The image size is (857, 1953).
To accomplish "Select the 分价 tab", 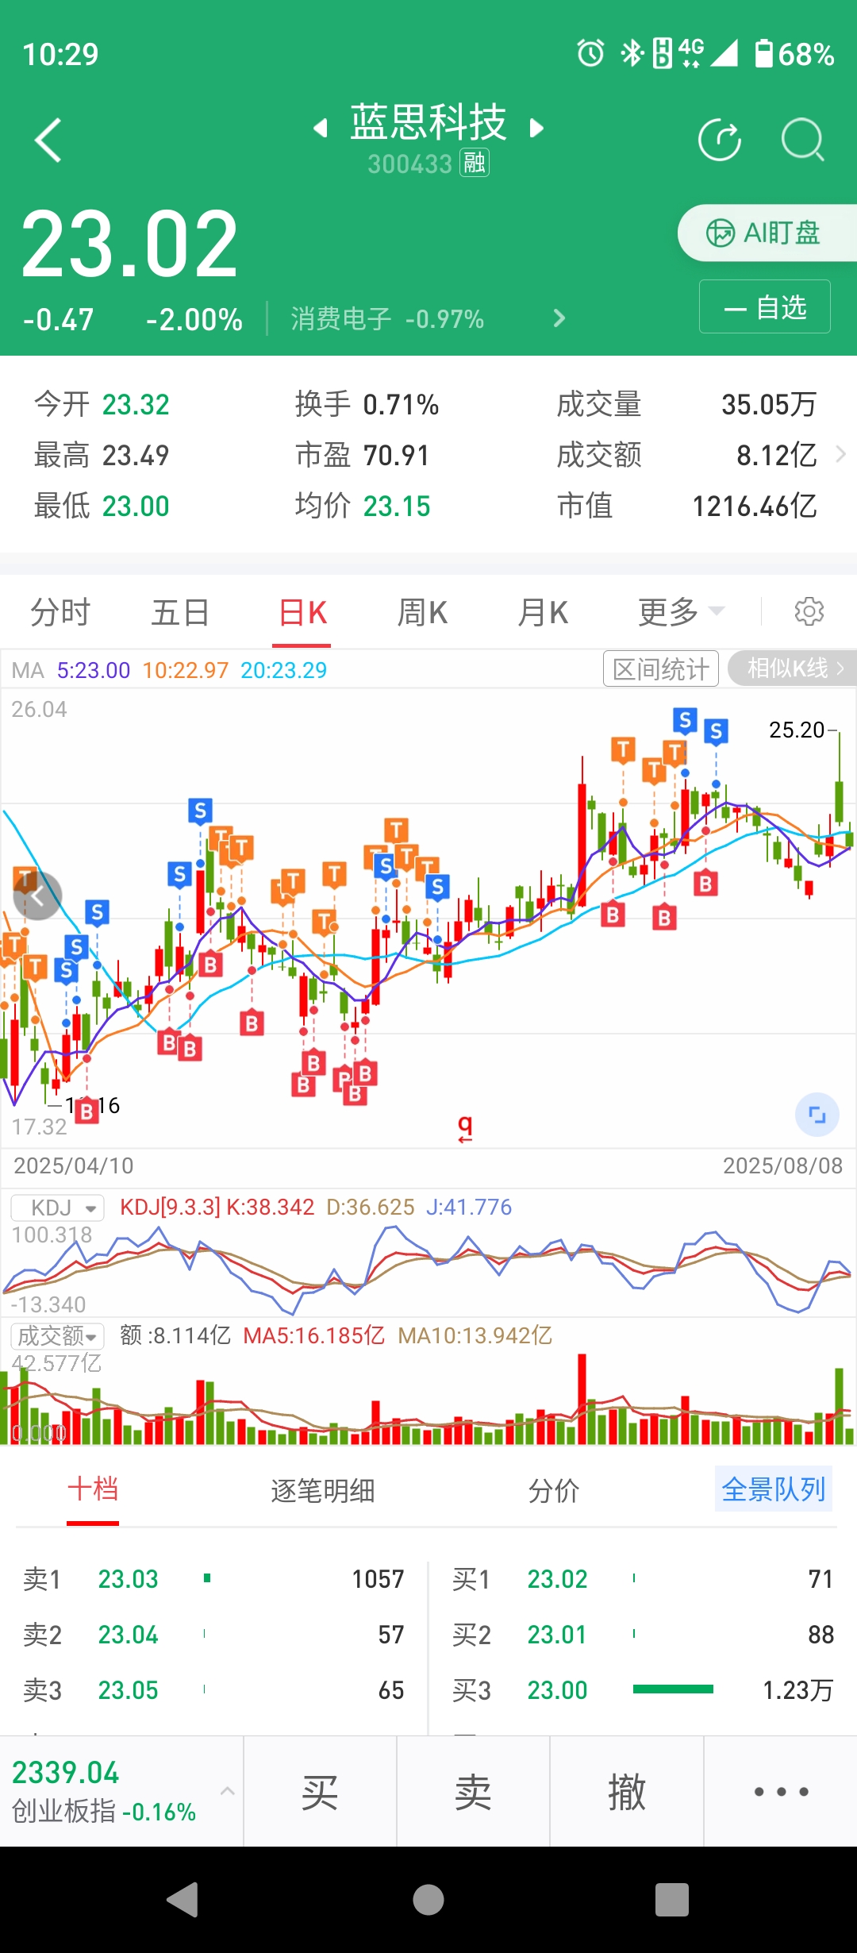I will click(554, 1490).
